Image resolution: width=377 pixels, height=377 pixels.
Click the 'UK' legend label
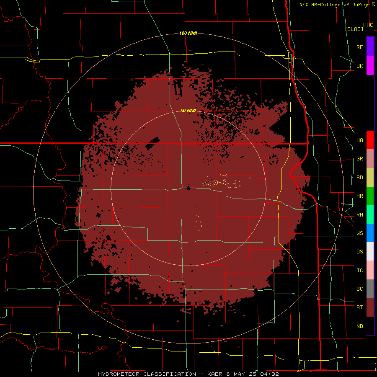(360, 66)
